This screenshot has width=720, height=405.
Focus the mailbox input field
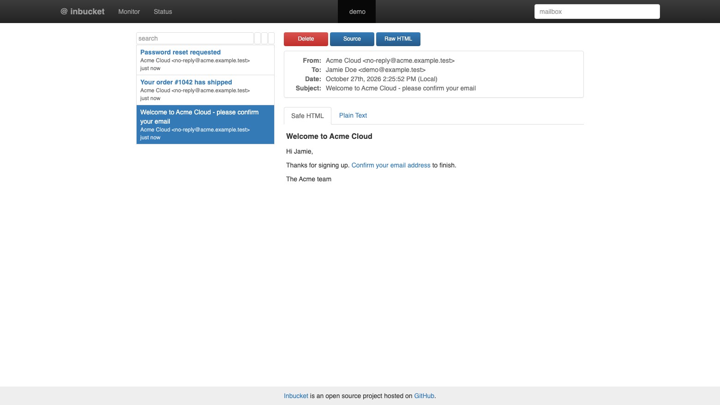click(x=597, y=12)
